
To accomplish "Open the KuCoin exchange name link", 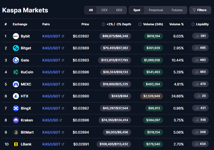I will tap(27, 72).
